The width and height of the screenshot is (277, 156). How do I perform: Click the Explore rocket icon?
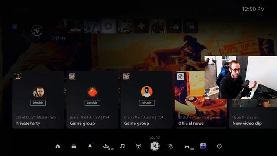coord(37,30)
